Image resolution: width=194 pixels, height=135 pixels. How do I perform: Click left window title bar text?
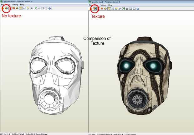click(x=18, y=2)
